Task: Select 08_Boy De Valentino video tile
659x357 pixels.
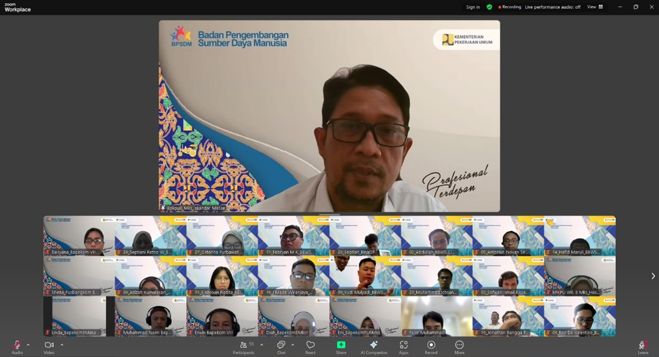Action: [x=580, y=316]
